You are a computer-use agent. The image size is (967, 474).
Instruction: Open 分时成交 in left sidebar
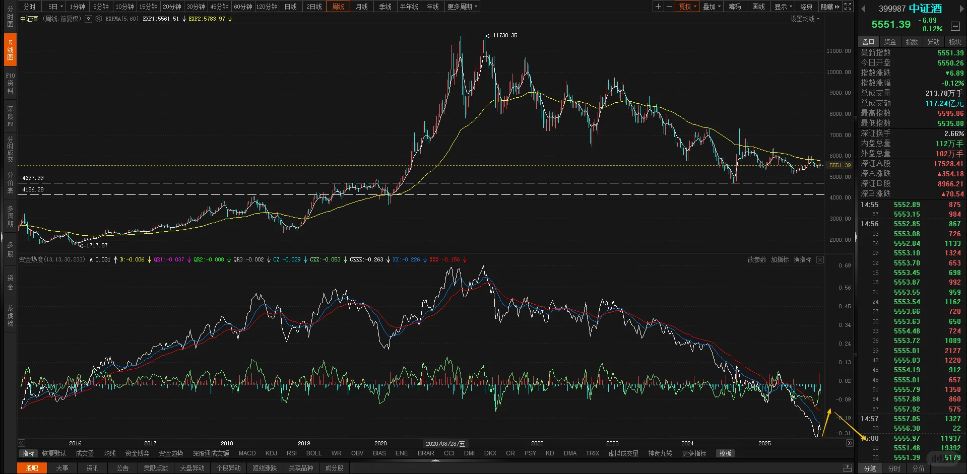[10, 150]
